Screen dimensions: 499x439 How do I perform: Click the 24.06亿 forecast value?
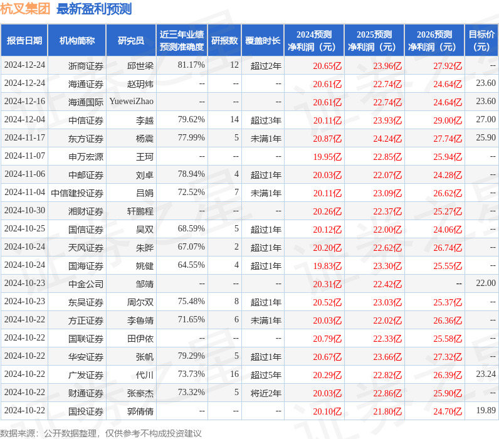pyautogui.click(x=448, y=229)
